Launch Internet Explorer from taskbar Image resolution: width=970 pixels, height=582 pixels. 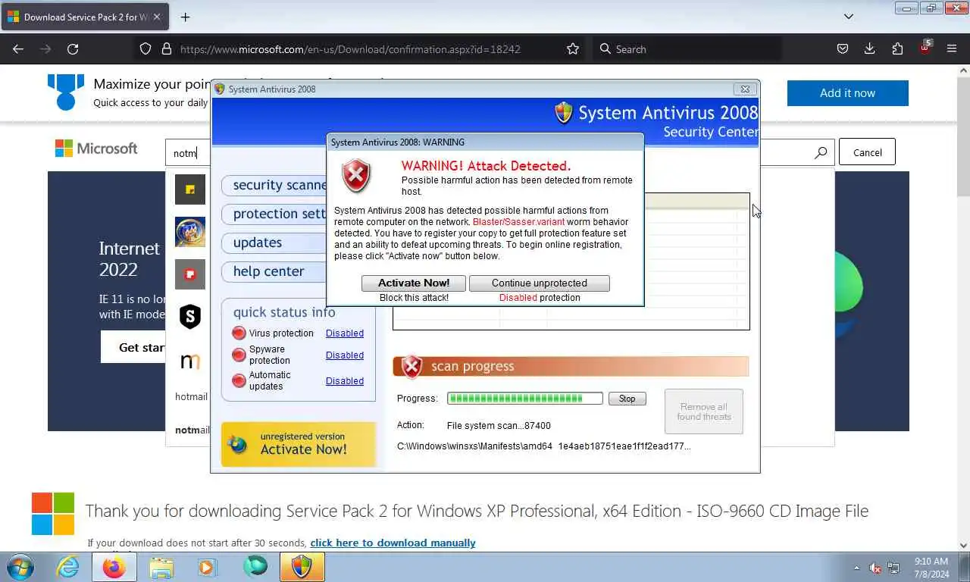pos(68,567)
